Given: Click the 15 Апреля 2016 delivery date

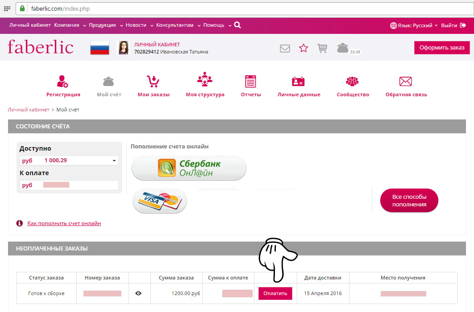Looking at the screenshot, I should [x=323, y=293].
